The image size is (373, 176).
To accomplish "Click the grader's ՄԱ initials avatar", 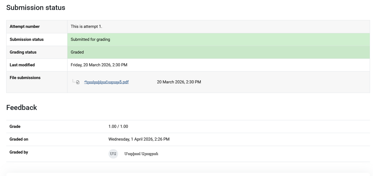I will pos(113,154).
